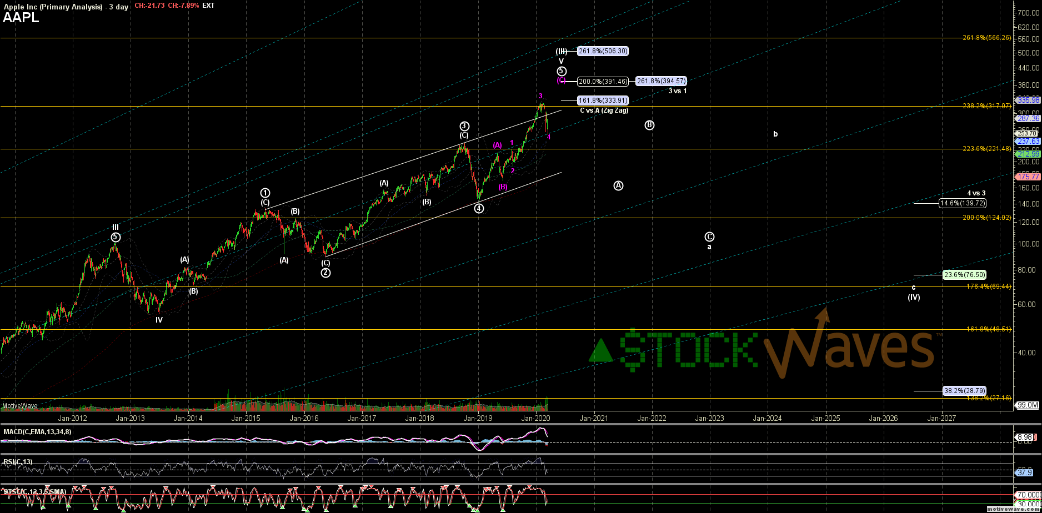Open the motivewave.com link at bottom right

pyautogui.click(x=1014, y=509)
